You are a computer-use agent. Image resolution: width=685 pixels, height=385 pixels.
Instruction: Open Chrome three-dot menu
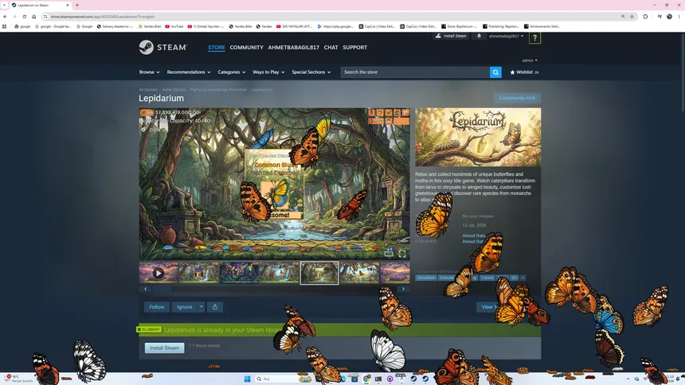679,17
